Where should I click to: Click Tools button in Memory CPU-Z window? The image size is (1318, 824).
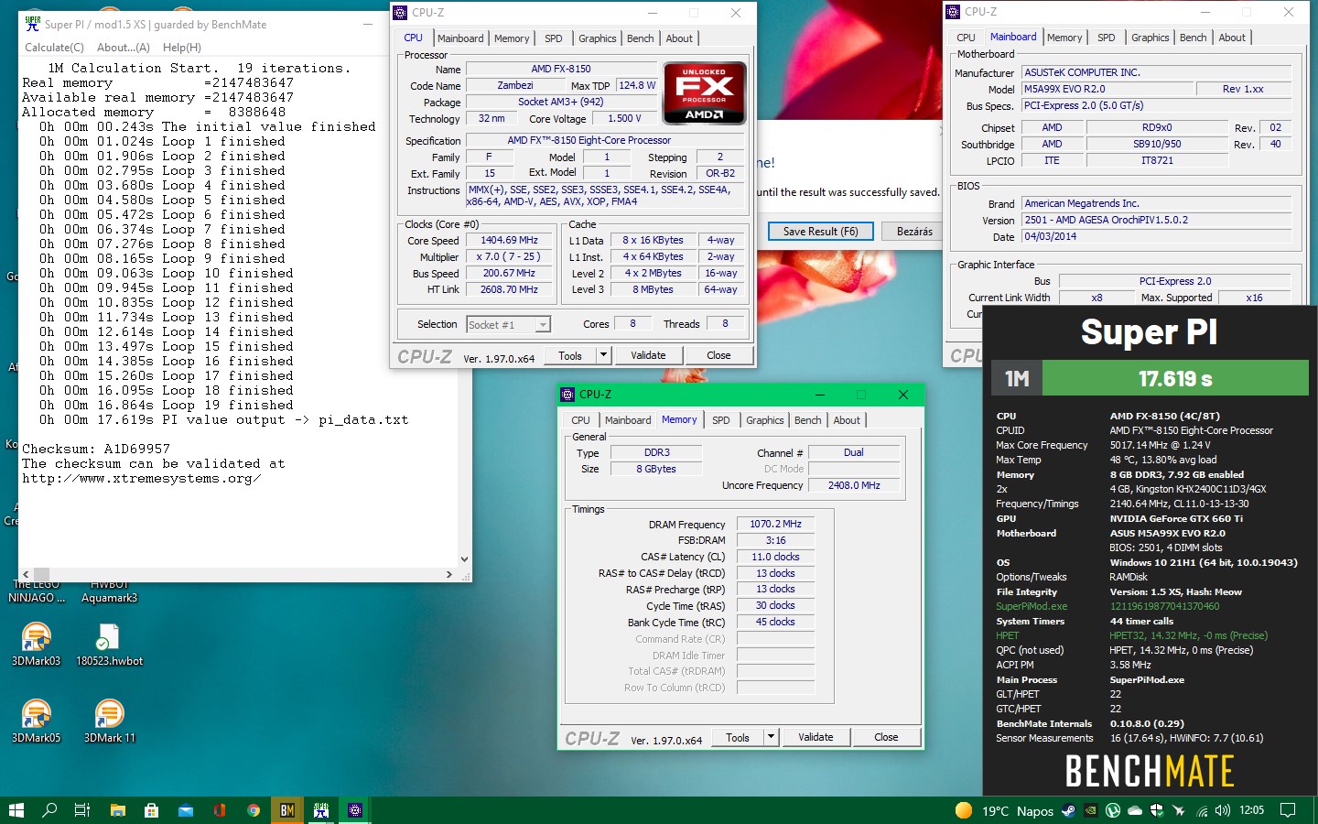pos(738,737)
